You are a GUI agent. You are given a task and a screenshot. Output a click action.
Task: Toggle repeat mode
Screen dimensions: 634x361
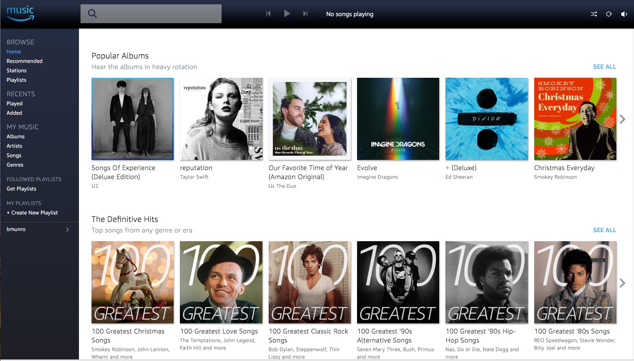click(x=609, y=14)
